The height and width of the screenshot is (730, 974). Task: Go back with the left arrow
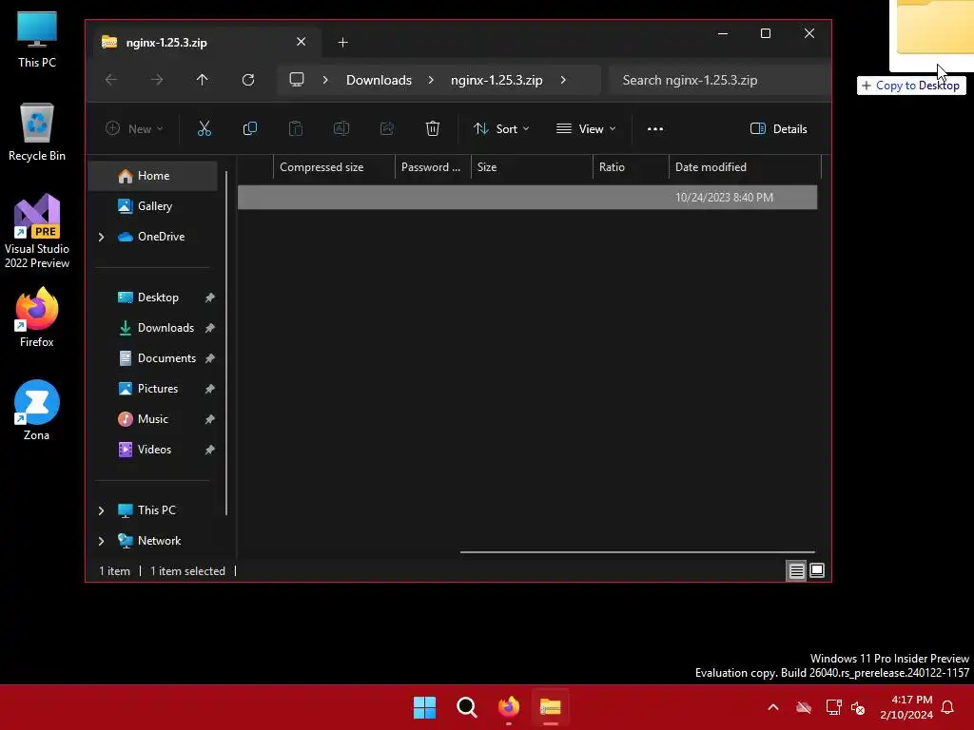tap(111, 80)
